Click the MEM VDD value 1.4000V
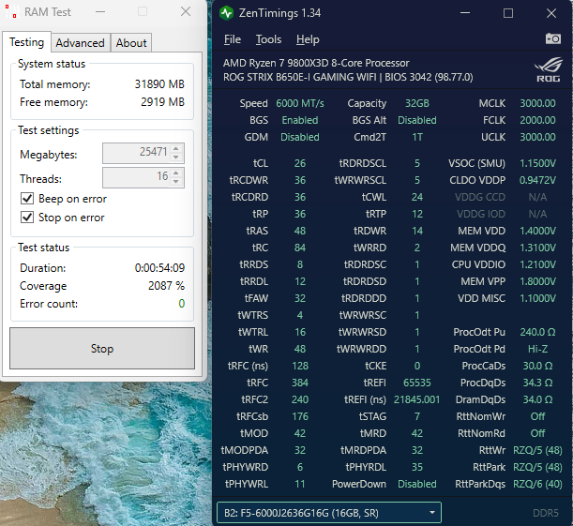 pyautogui.click(x=537, y=231)
